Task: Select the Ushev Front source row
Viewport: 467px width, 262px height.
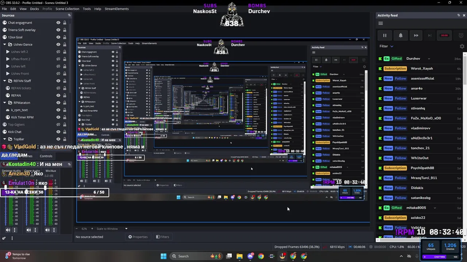Action: (x=35, y=74)
